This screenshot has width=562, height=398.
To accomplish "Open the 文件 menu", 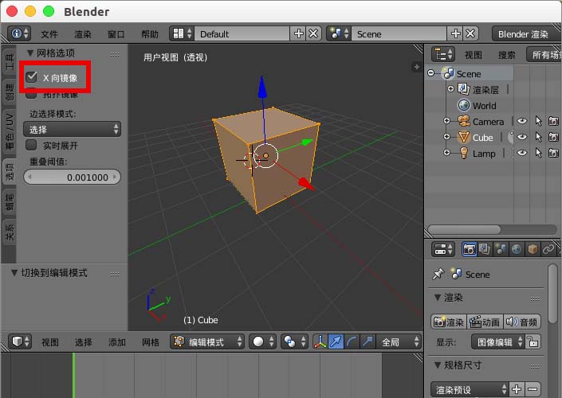I will click(49, 34).
